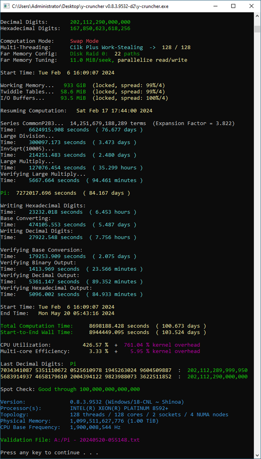This screenshot has height=459, width=261.
Task: Click 'Press any key to continue' prompt
Action: (x=49, y=452)
